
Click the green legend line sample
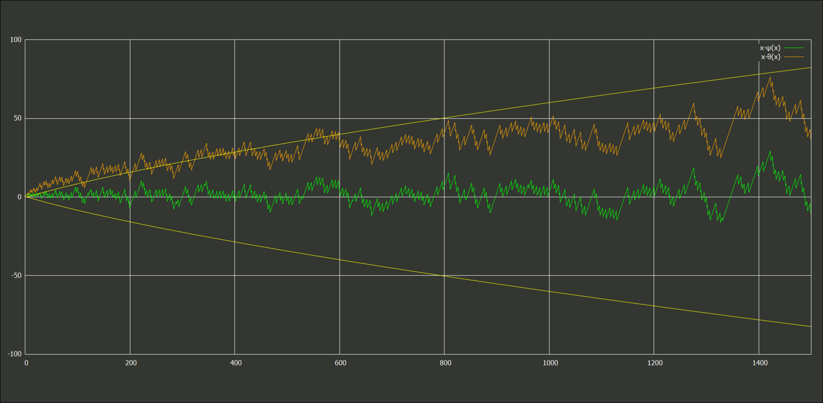[x=794, y=48]
